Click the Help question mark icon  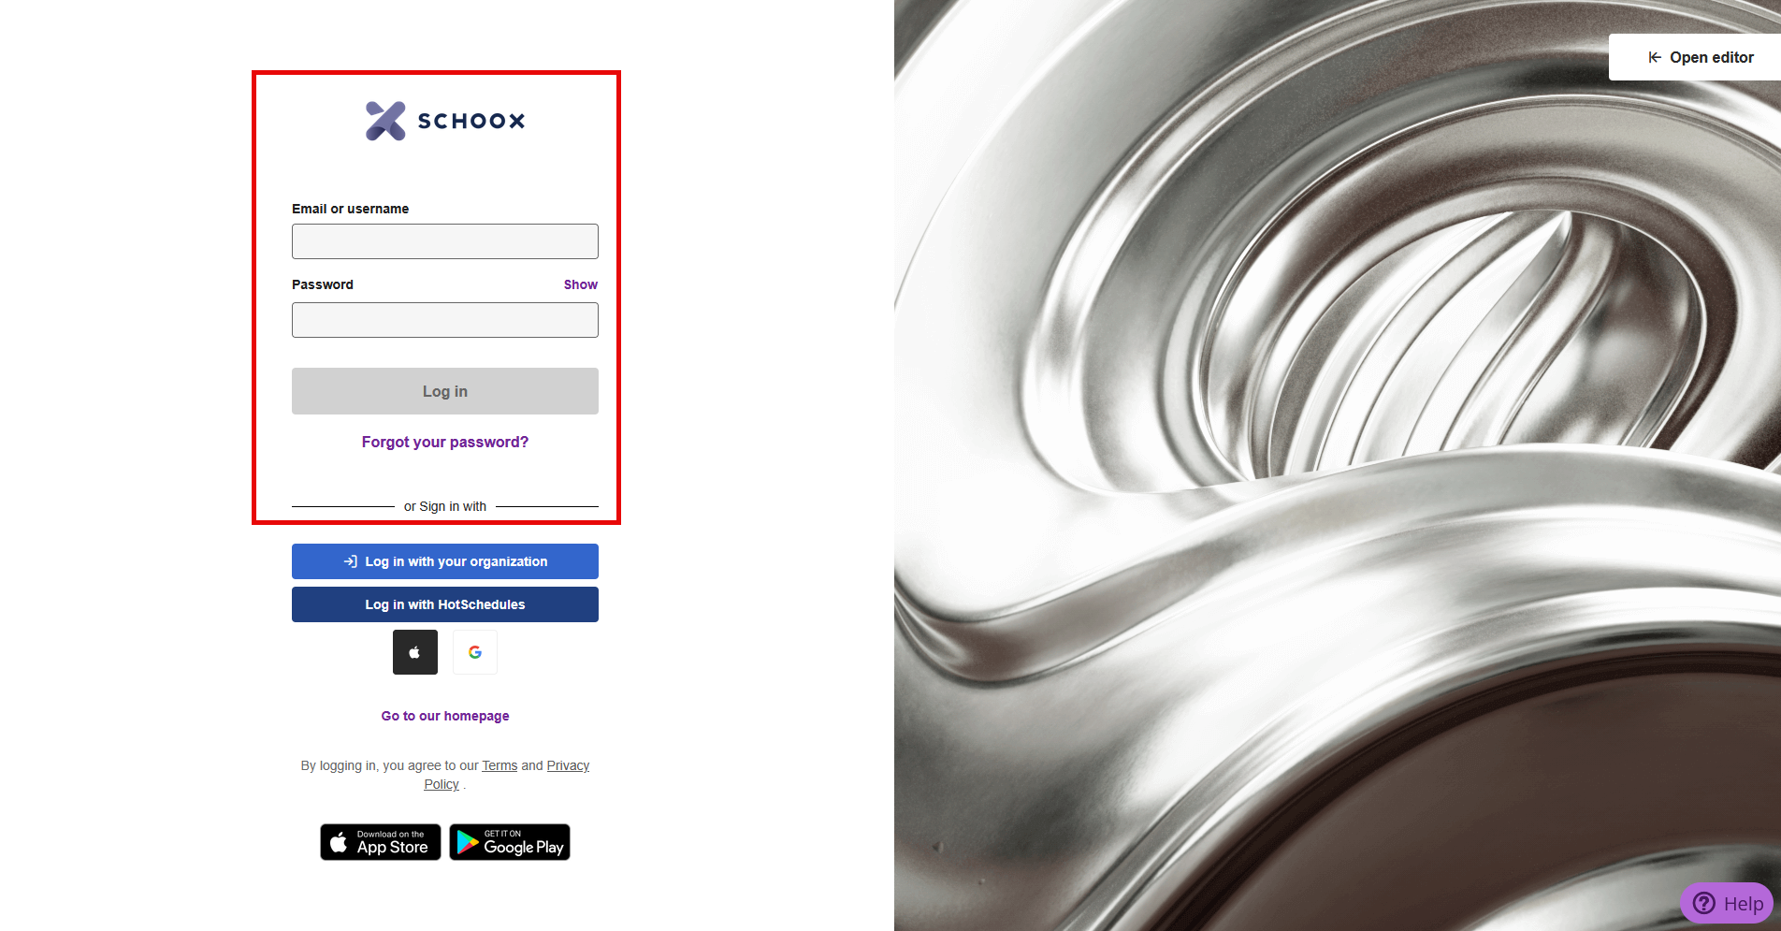click(x=1704, y=903)
